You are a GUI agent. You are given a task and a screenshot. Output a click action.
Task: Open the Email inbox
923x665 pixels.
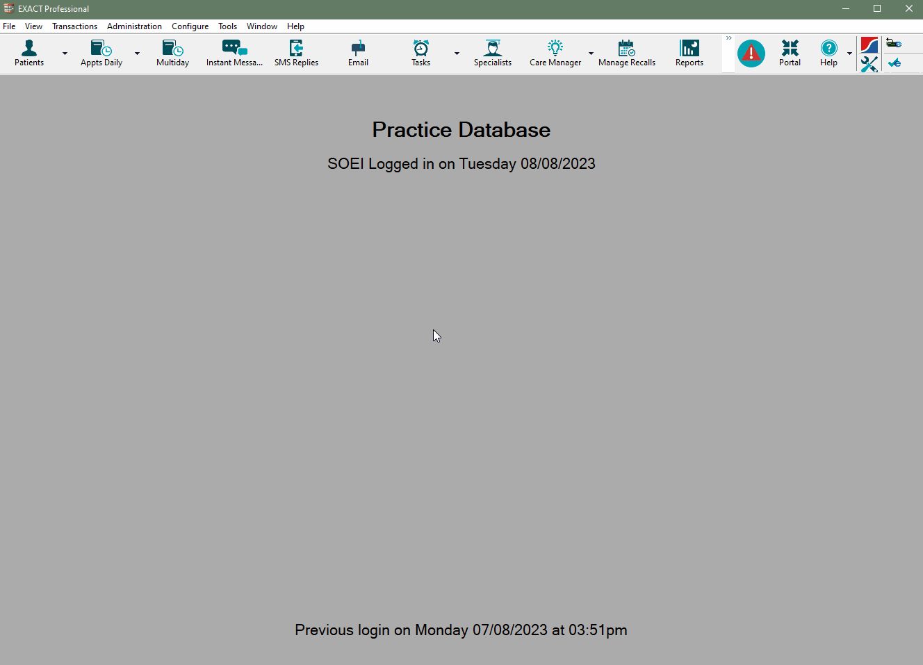358,53
